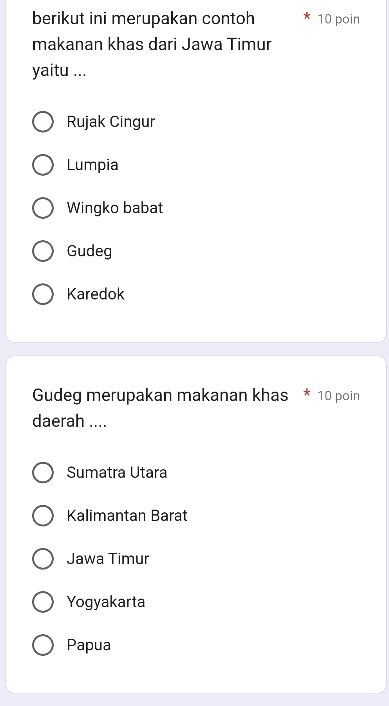389x706 pixels.
Task: Click the Sumatra Utara label text
Action: (x=117, y=472)
